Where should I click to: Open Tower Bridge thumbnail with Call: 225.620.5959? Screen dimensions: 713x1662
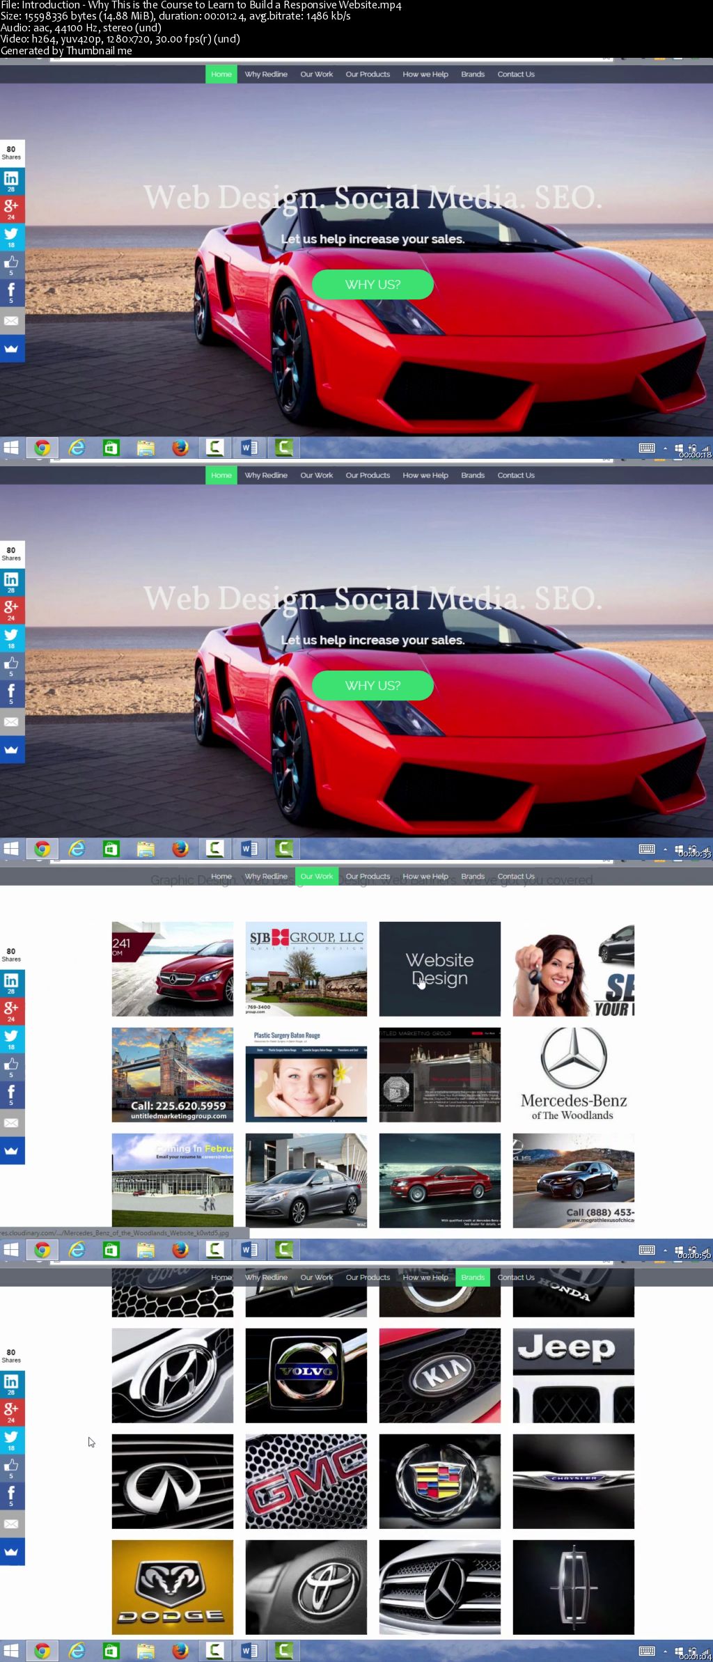coord(173,1075)
